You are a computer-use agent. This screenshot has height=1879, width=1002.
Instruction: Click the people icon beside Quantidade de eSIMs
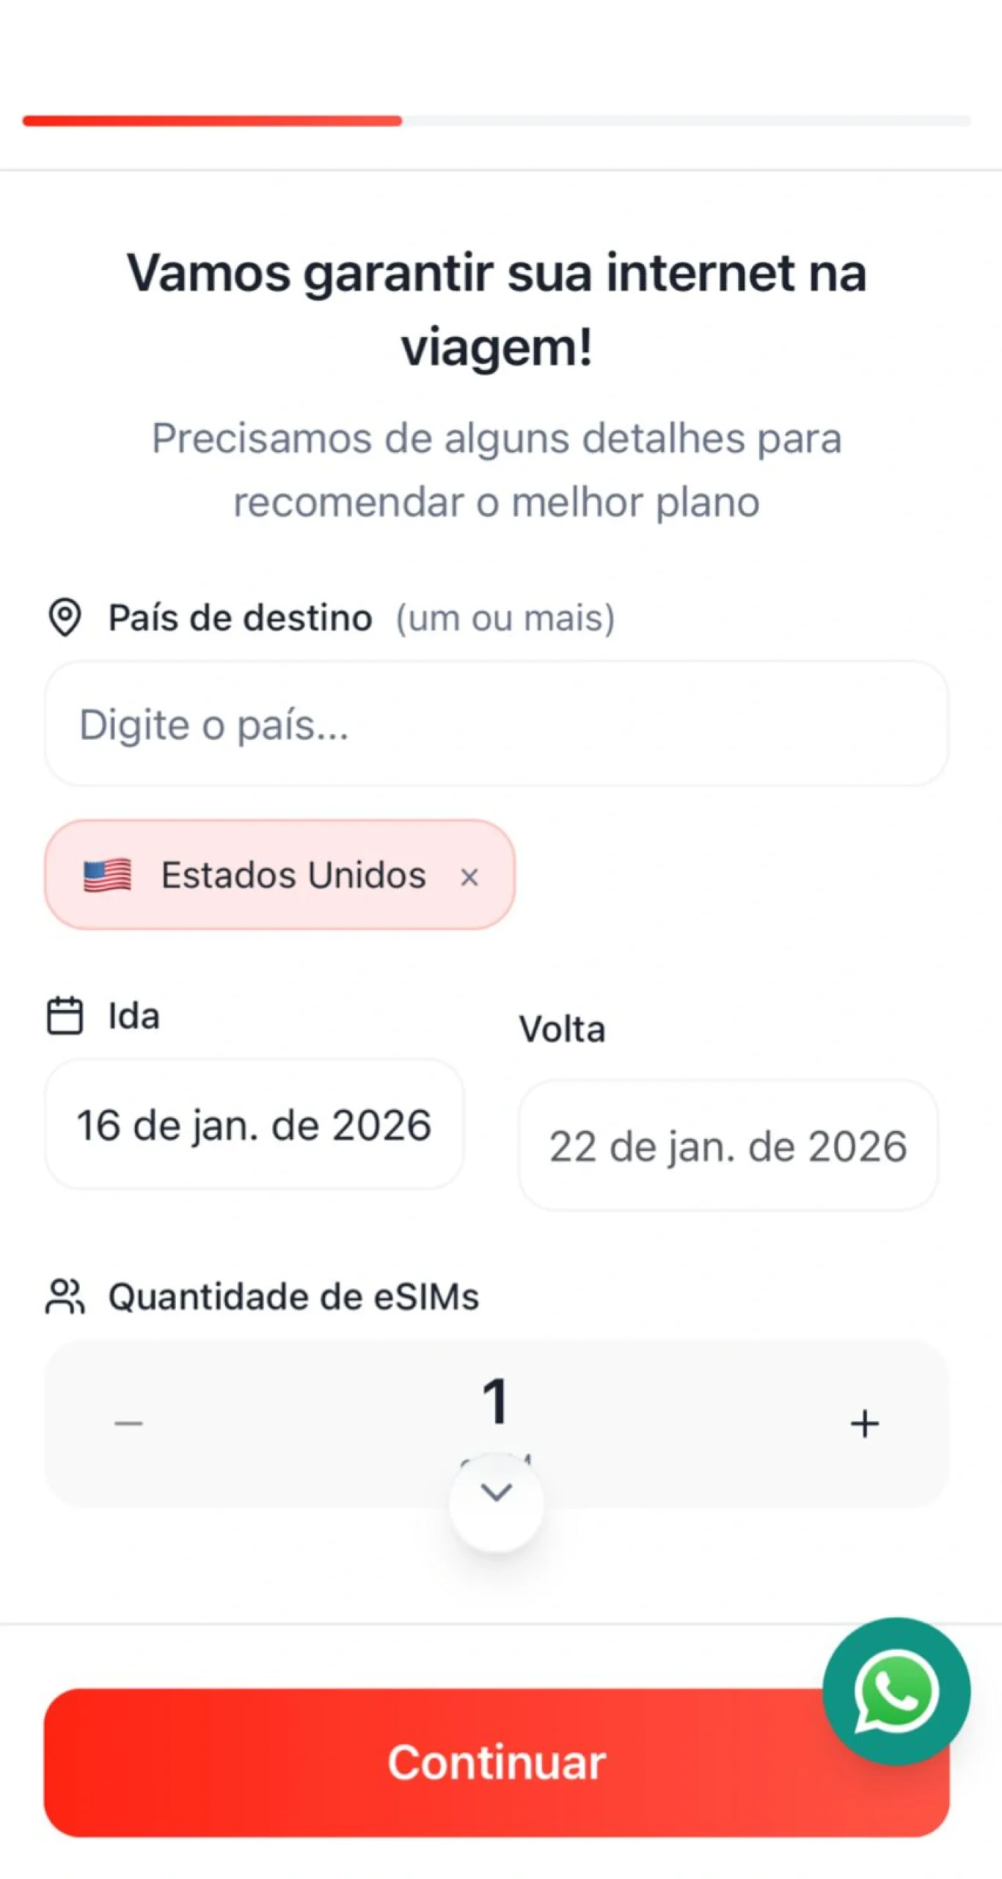point(65,1296)
